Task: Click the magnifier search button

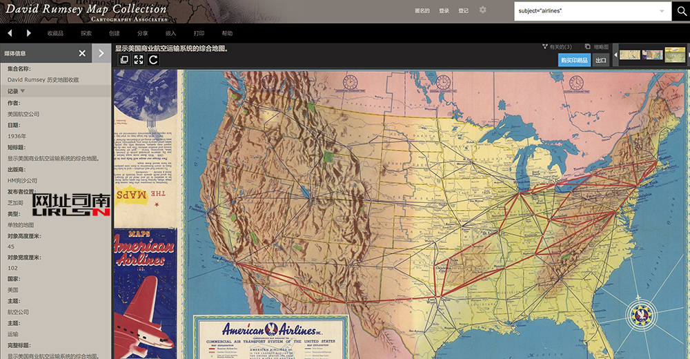Action: coord(682,11)
